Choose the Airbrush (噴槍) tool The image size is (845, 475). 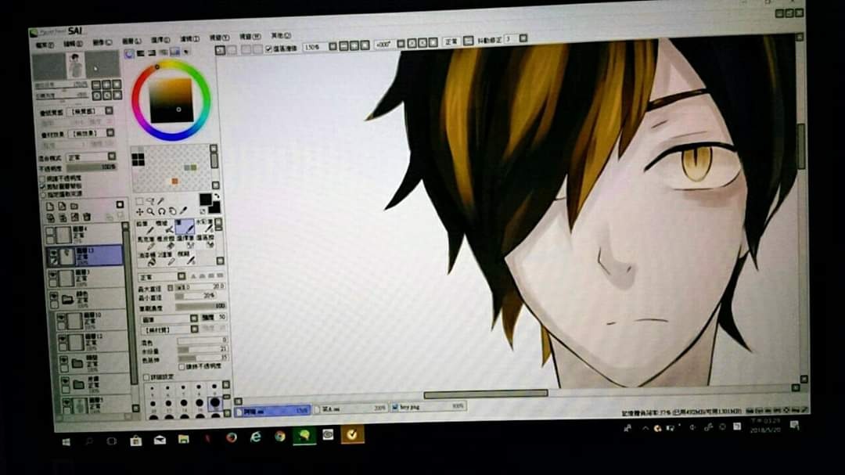(x=165, y=227)
